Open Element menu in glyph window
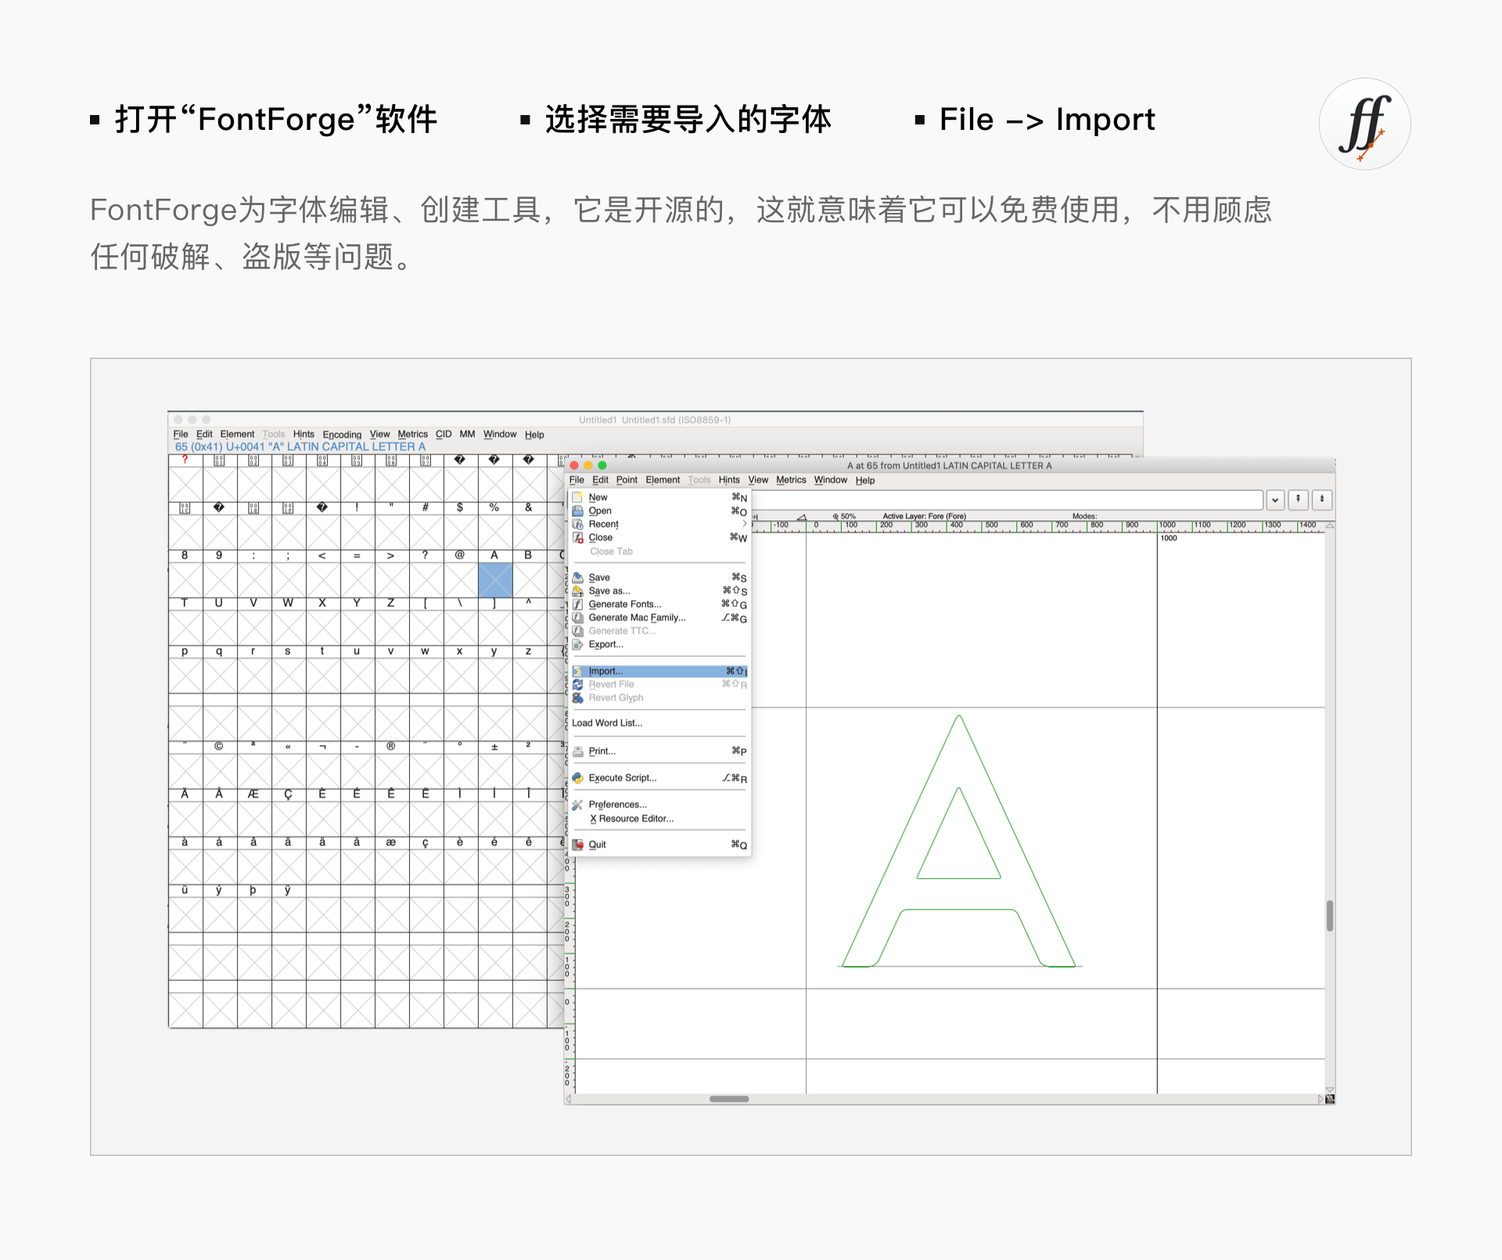This screenshot has height=1260, width=1502. coord(663,481)
